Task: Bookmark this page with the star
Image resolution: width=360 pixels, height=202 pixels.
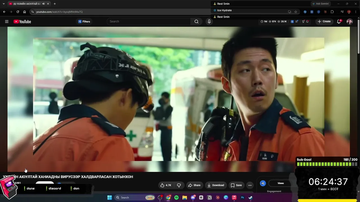Action: pyautogui.click(x=296, y=12)
